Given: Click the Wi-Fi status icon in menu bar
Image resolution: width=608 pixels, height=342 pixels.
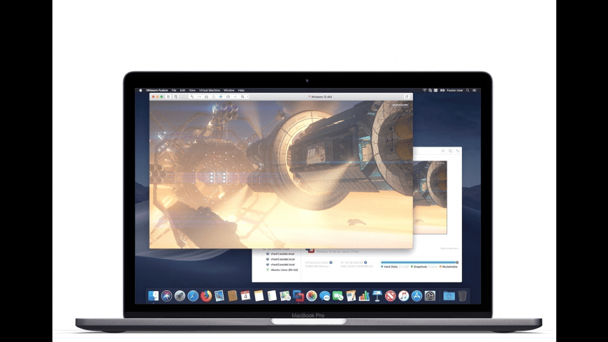Looking at the screenshot, I should (425, 90).
